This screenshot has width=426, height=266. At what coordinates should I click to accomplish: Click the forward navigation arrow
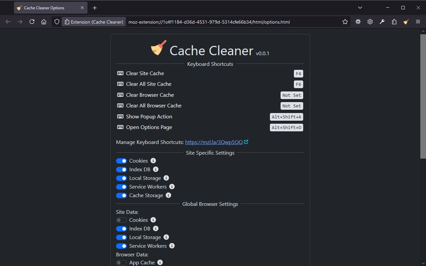[20, 22]
